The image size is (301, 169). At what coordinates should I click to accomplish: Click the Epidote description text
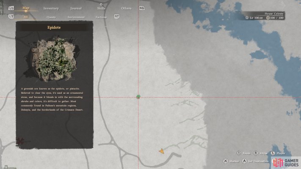52,99
